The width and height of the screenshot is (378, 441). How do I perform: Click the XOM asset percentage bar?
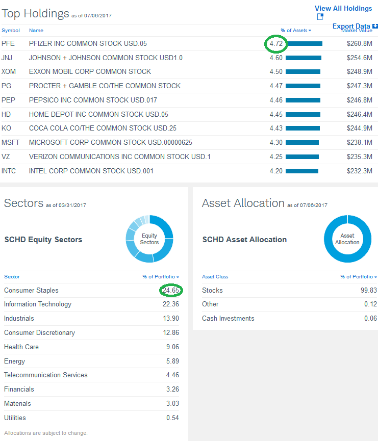coord(303,72)
